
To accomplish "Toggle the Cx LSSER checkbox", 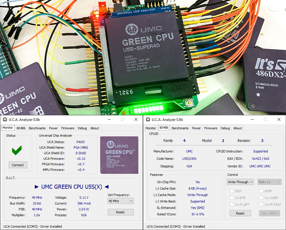I will [261, 198].
